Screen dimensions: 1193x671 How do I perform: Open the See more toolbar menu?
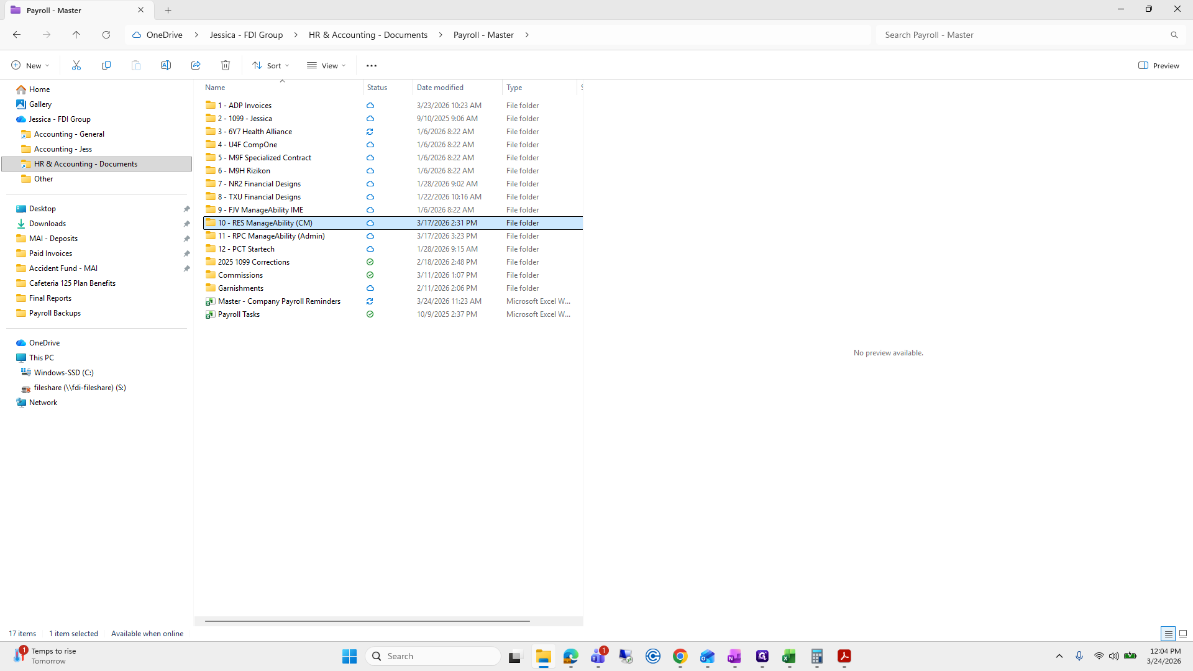click(x=372, y=65)
